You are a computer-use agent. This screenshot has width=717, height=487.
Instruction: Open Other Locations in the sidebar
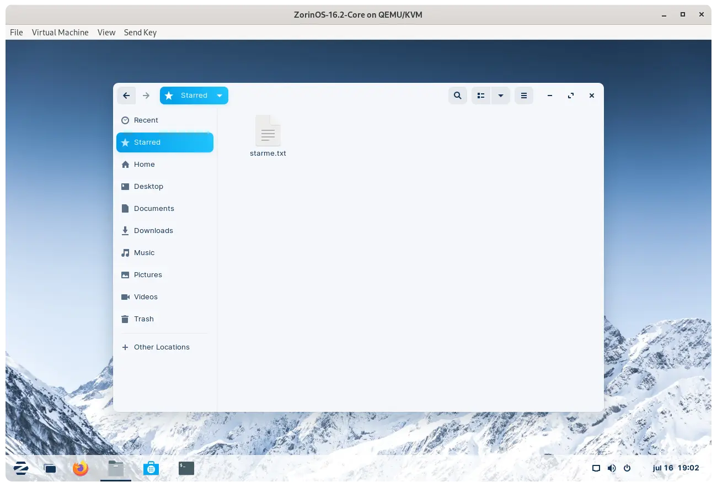pyautogui.click(x=165, y=347)
